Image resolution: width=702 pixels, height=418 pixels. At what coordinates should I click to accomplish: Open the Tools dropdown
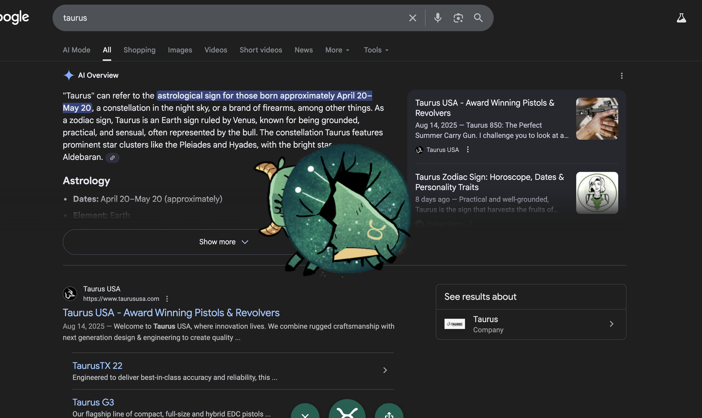point(376,50)
